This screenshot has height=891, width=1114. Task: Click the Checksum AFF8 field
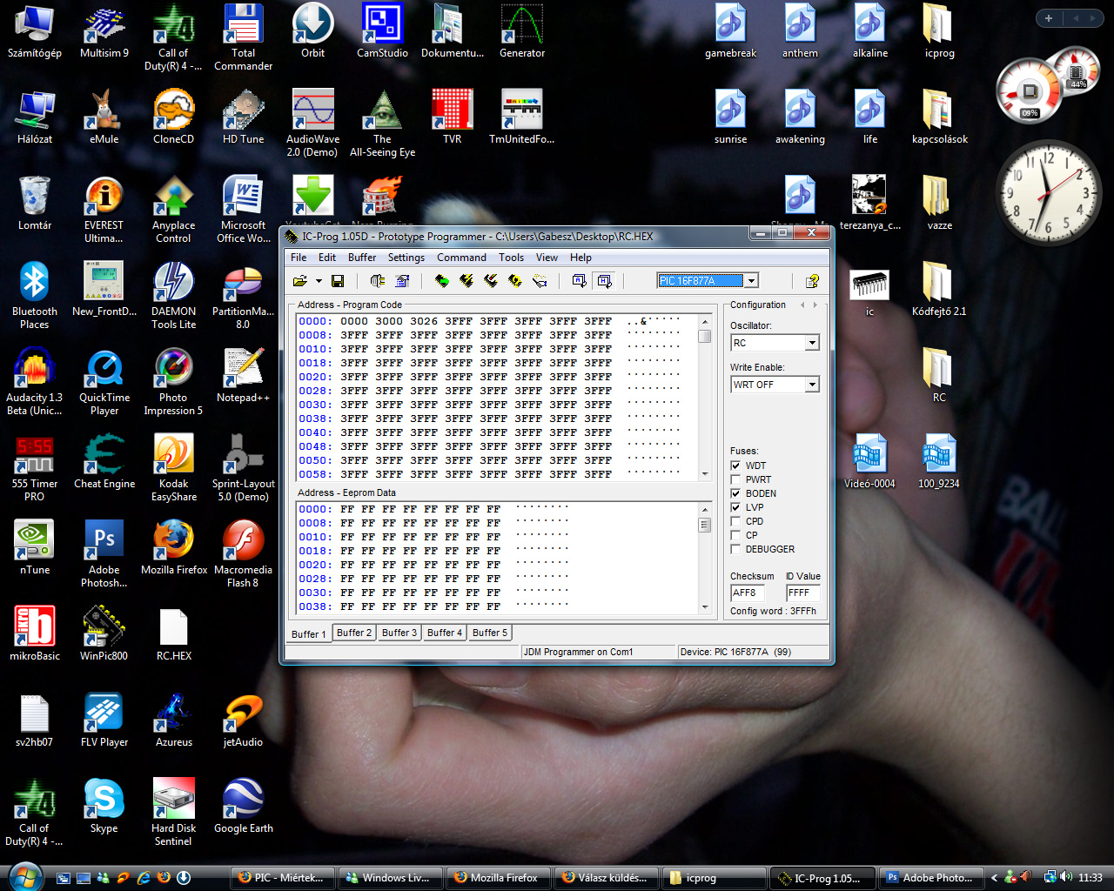coord(748,593)
